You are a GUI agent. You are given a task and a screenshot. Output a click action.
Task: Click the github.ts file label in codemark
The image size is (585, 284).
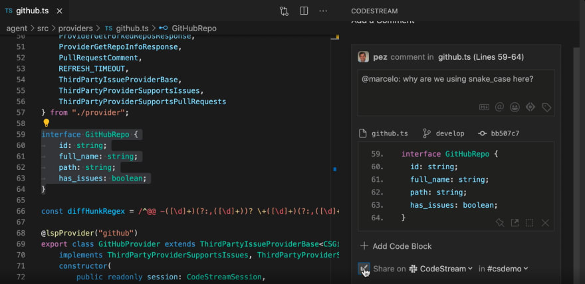click(390, 133)
